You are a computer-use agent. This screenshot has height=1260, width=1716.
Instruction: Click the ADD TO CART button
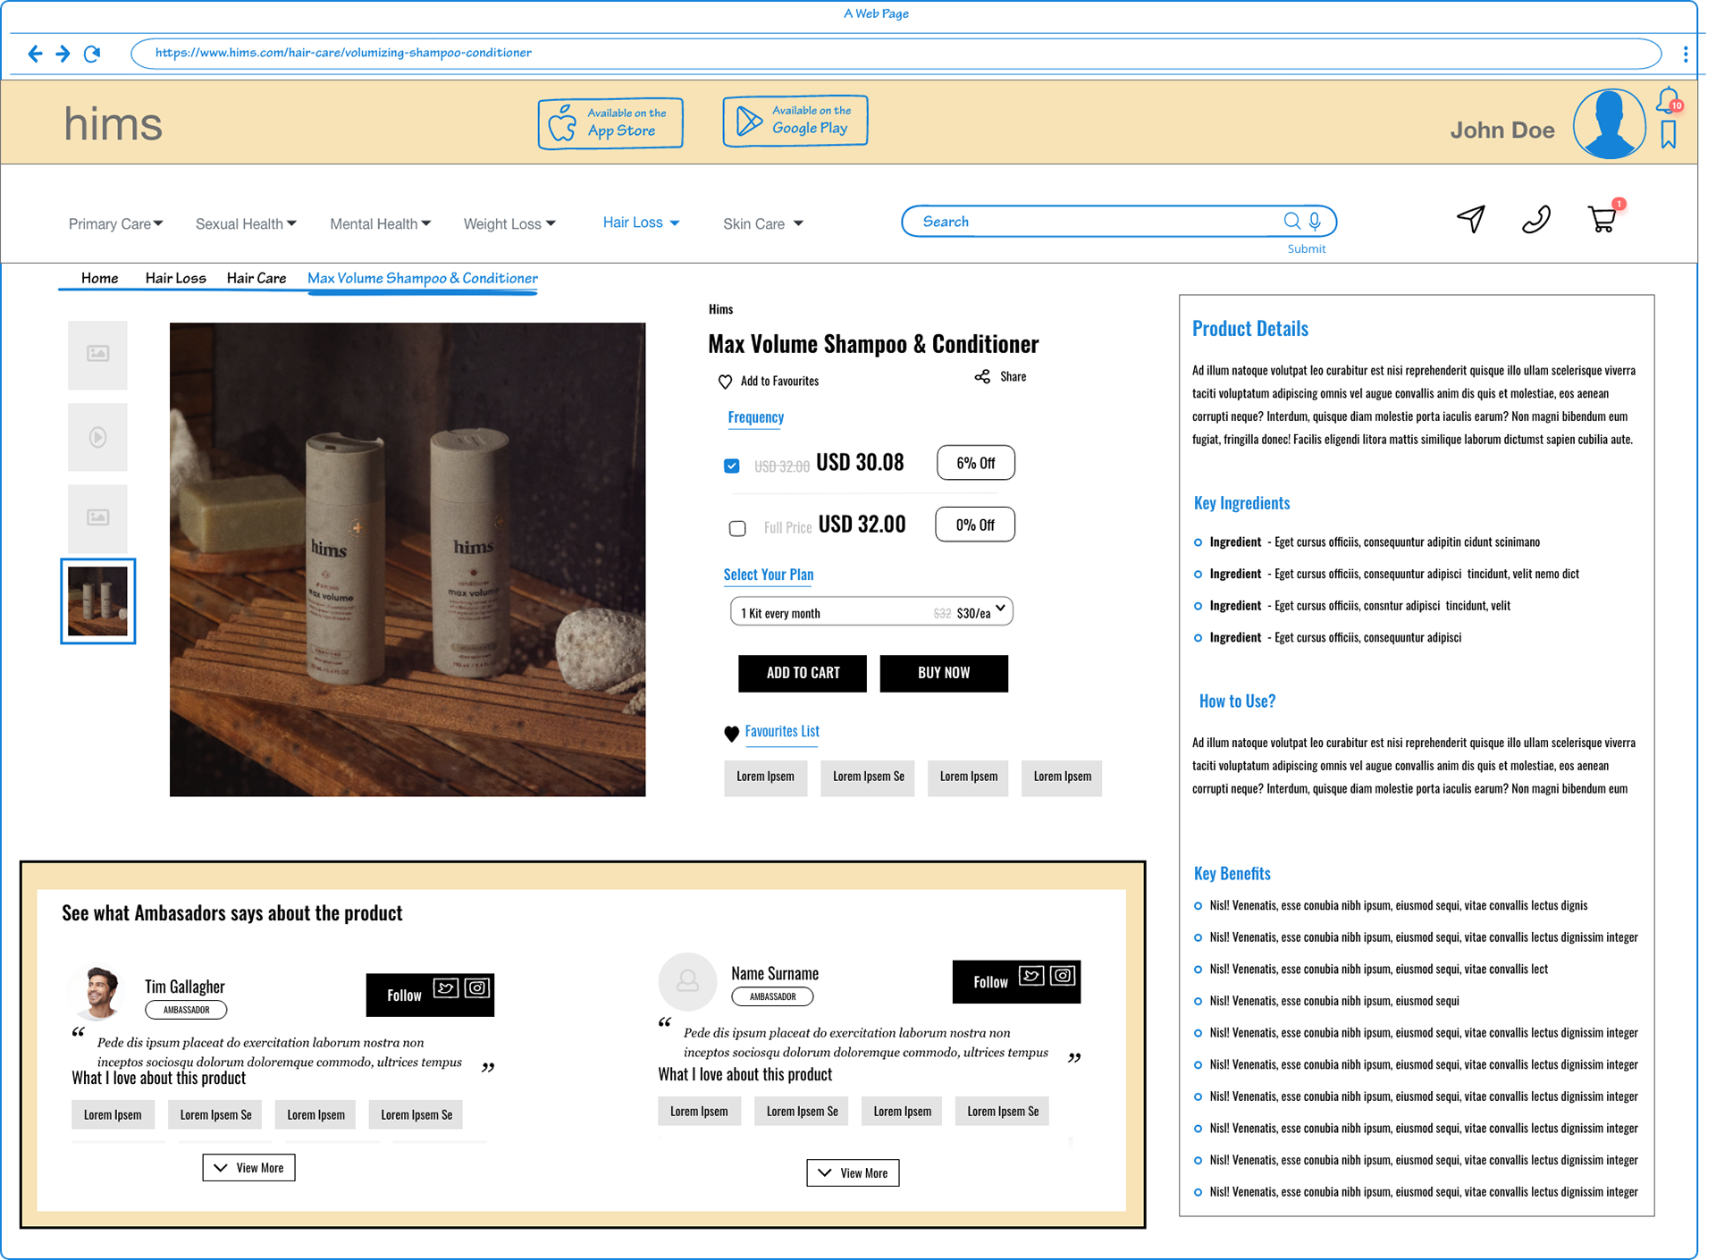tap(803, 673)
